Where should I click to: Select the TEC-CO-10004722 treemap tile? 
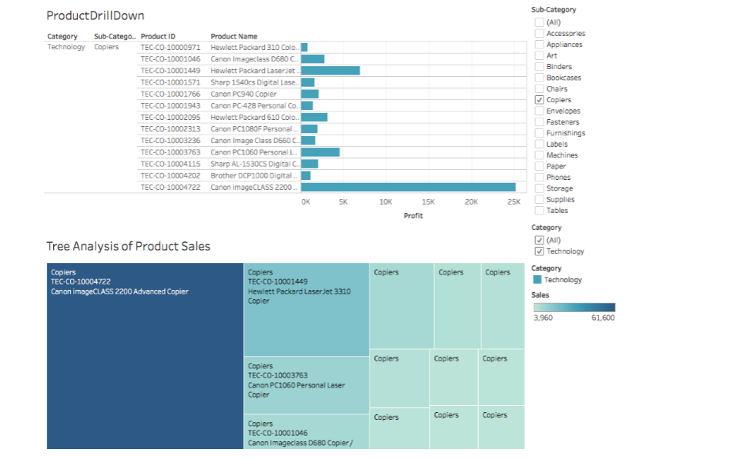(x=146, y=356)
